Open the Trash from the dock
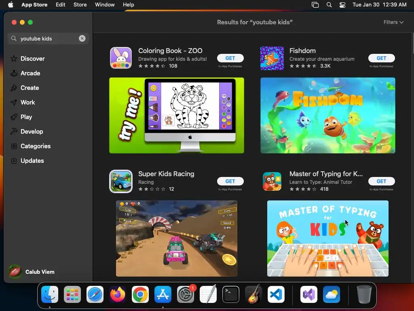This screenshot has height=311, width=414. 364,294
